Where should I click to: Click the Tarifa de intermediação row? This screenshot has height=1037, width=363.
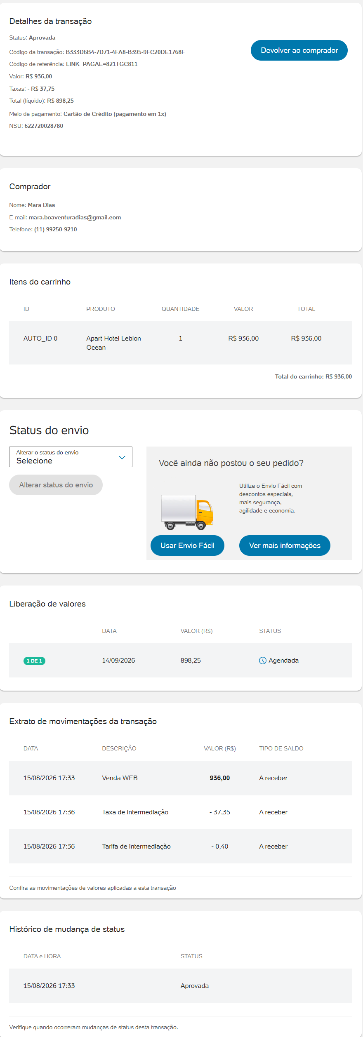[x=180, y=847]
